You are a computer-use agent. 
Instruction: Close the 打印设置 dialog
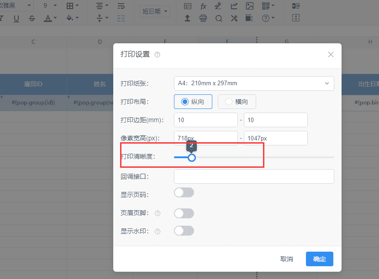pos(331,55)
